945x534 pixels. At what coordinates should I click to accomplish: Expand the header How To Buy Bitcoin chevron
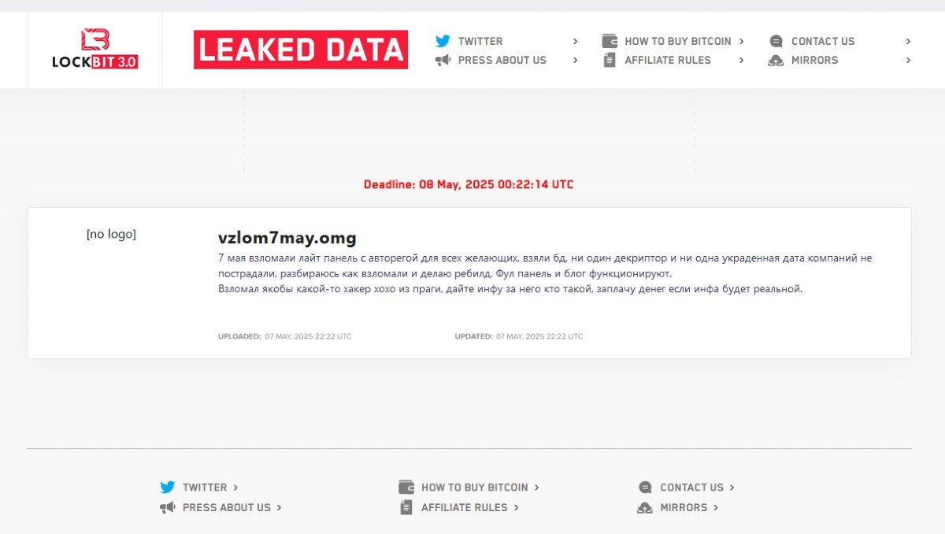pos(742,41)
